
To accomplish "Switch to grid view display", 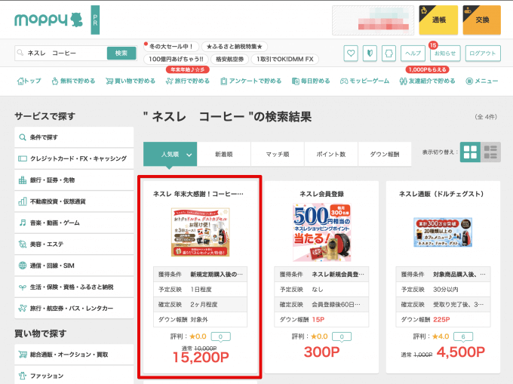I will [x=470, y=152].
